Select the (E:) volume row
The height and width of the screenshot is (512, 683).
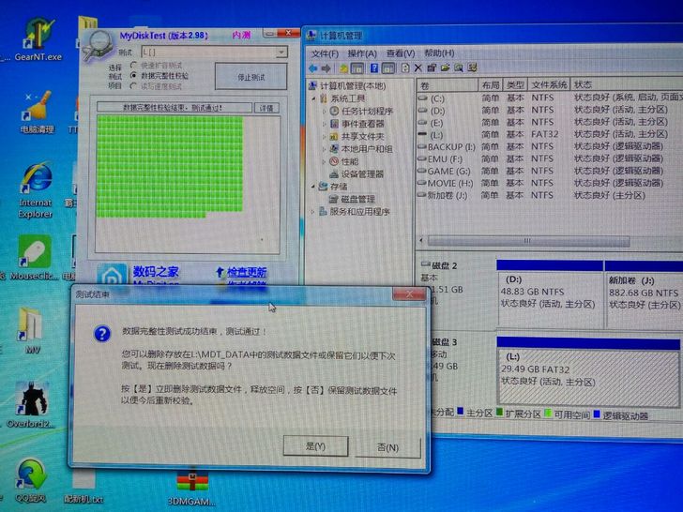pos(550,122)
